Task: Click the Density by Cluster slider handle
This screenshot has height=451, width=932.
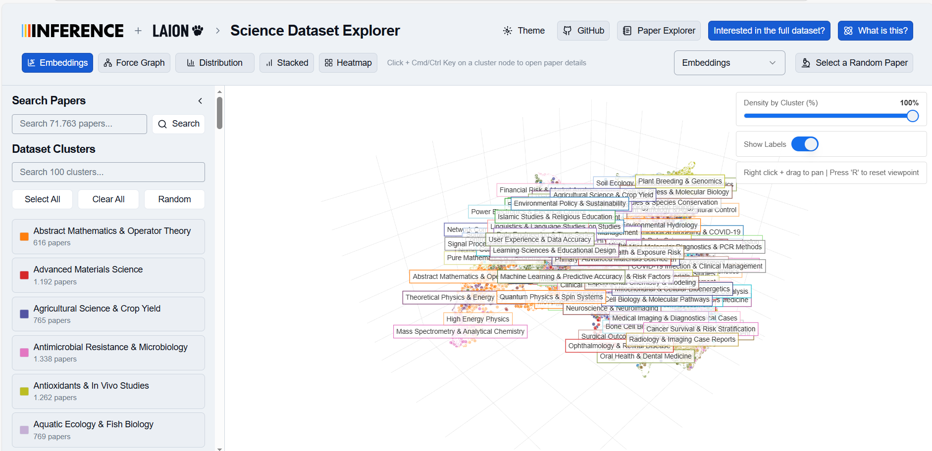Action: pos(912,116)
